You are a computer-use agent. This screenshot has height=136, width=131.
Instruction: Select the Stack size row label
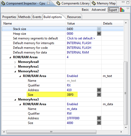(20, 29)
